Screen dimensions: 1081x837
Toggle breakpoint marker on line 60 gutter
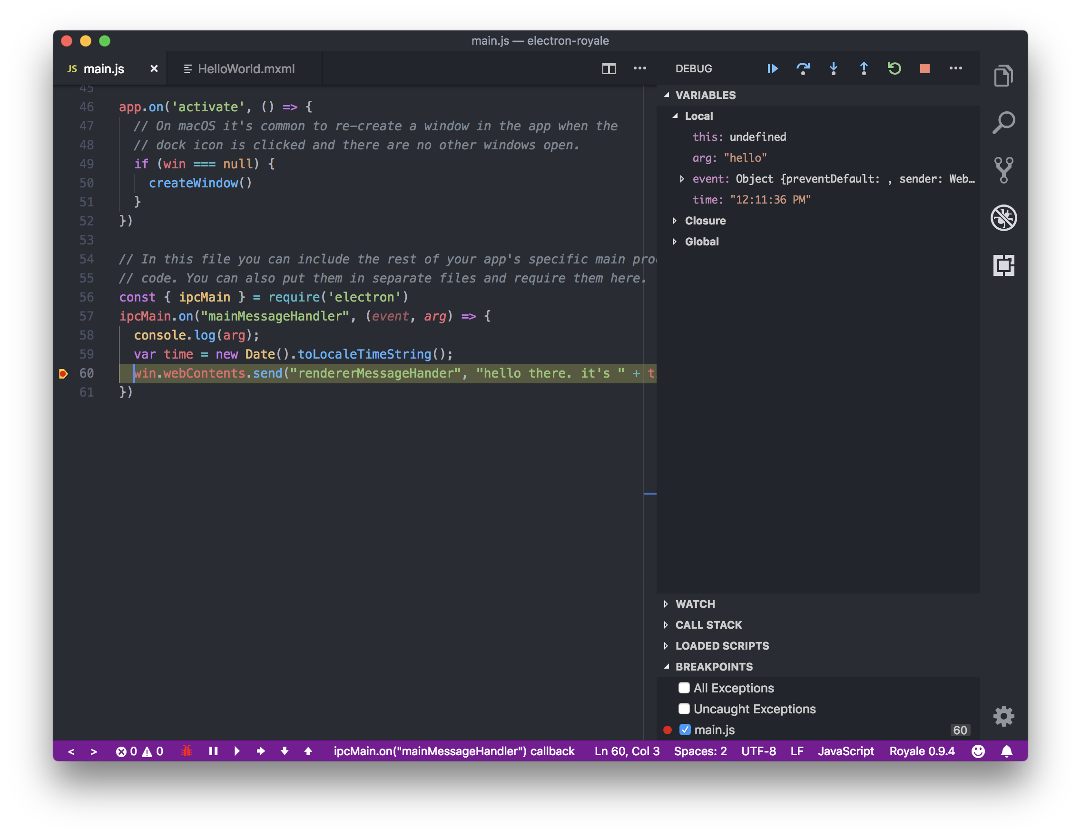(x=63, y=373)
